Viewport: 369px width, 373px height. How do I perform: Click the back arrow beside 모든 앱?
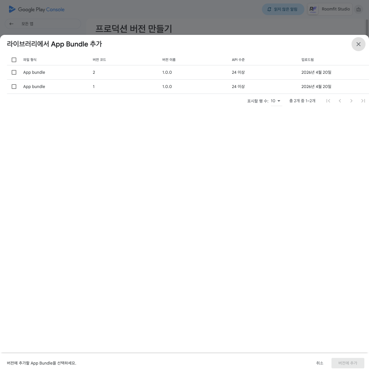[11, 24]
